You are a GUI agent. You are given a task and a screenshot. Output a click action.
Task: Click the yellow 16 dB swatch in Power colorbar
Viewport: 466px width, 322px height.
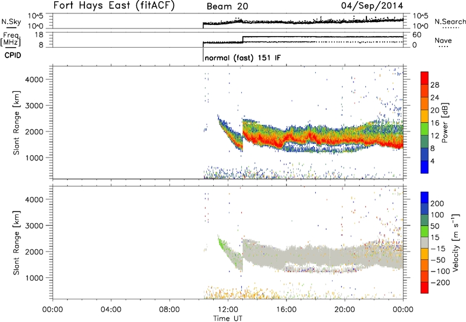425,116
